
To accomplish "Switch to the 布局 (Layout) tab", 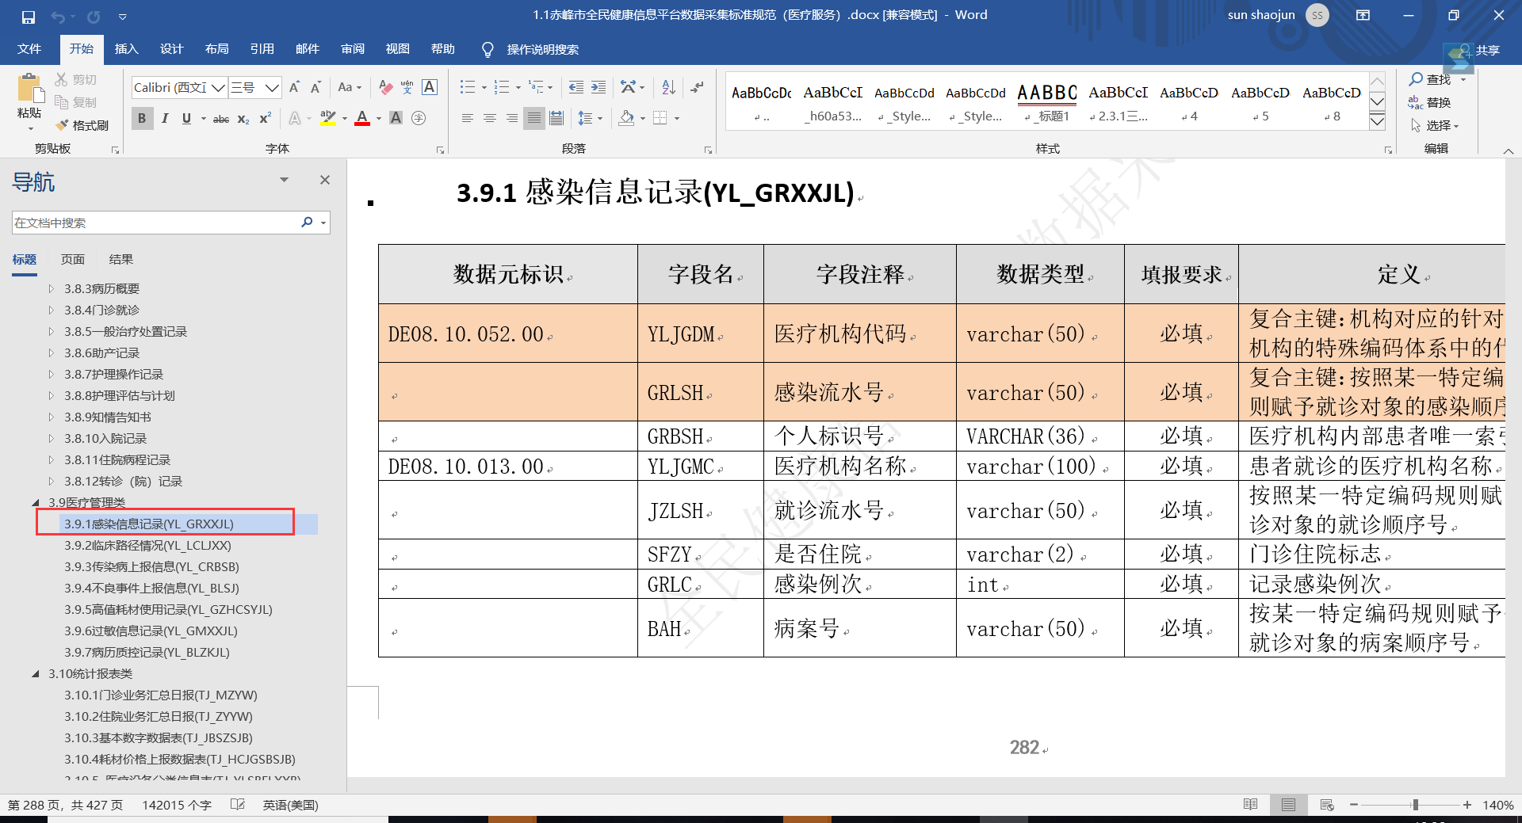I will [x=216, y=49].
